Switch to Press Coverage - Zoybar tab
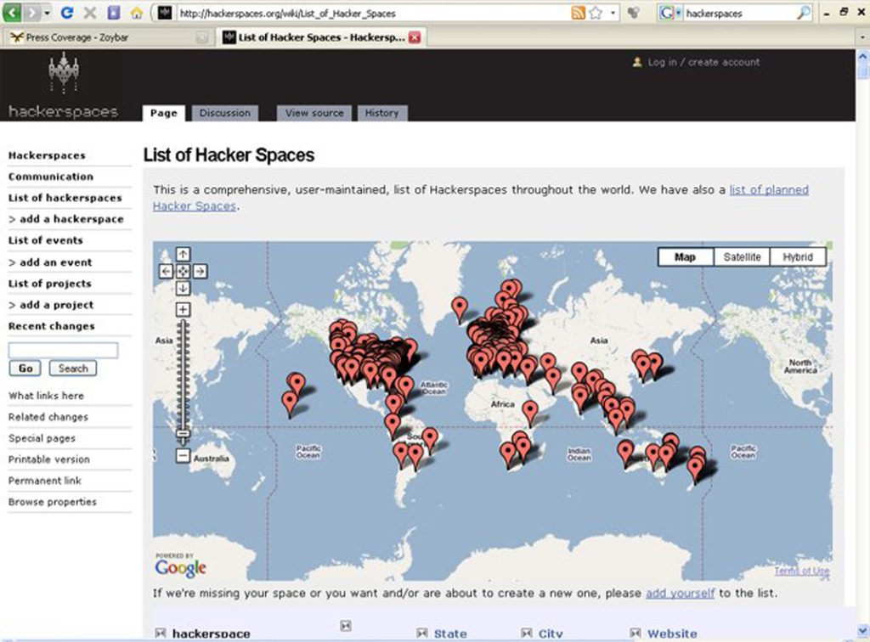Viewport: 870px width, 642px height. click(102, 37)
